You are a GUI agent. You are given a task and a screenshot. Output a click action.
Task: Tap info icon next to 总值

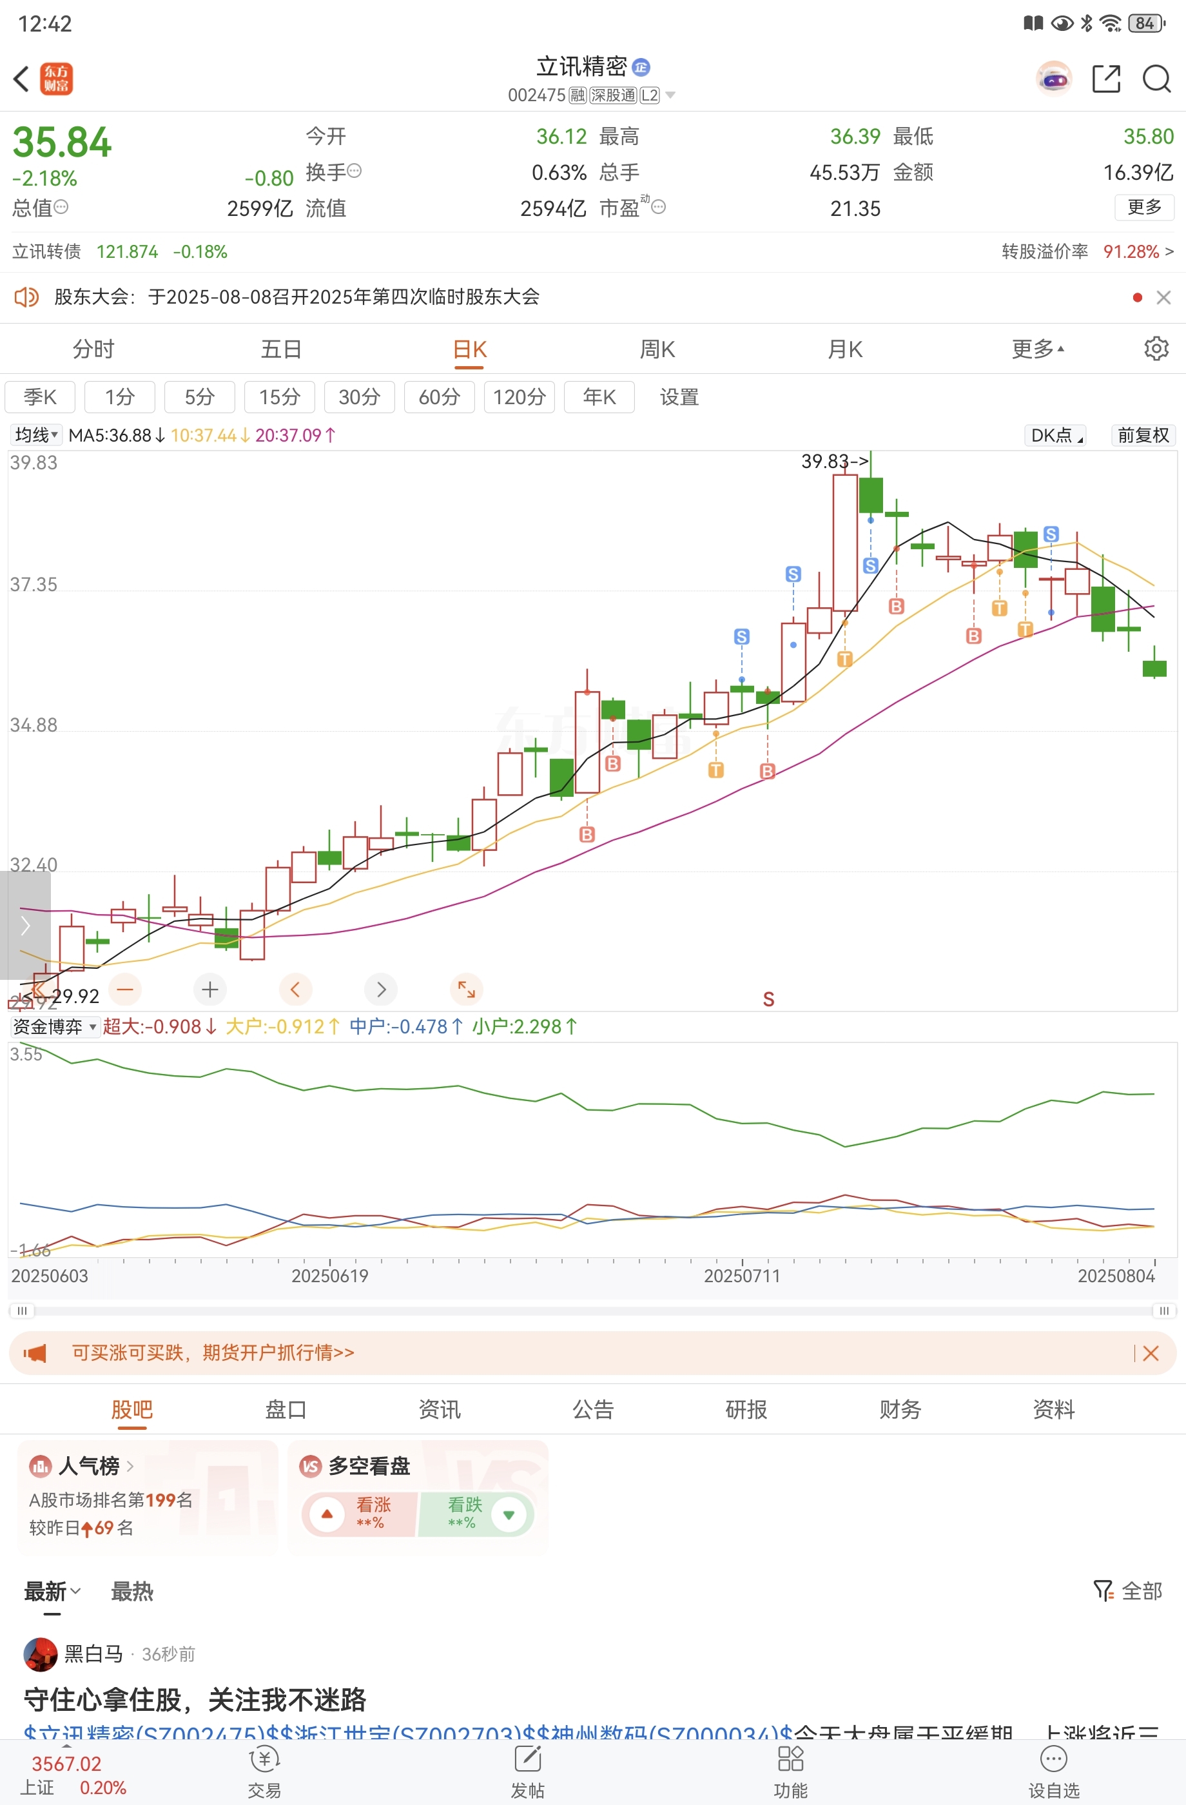click(x=61, y=206)
